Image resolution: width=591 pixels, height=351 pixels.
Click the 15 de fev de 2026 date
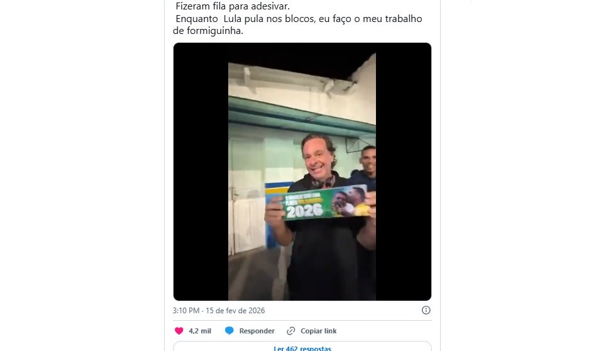(235, 311)
